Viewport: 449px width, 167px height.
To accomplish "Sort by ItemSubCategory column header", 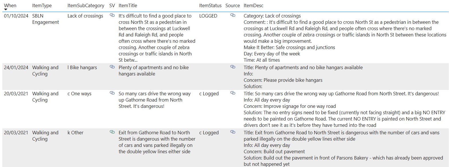I will tap(86, 5).
